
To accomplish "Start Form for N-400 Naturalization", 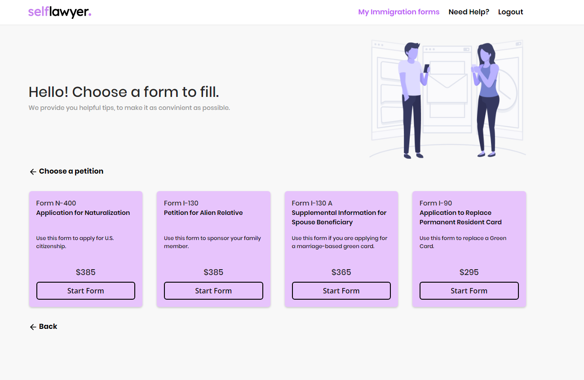I will pos(85,291).
